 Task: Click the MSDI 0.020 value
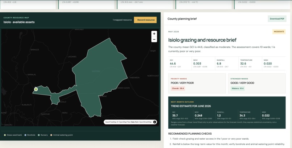268,64
